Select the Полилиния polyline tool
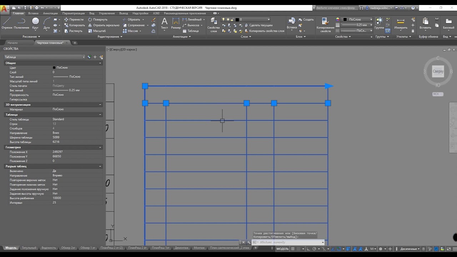 click(x=21, y=23)
